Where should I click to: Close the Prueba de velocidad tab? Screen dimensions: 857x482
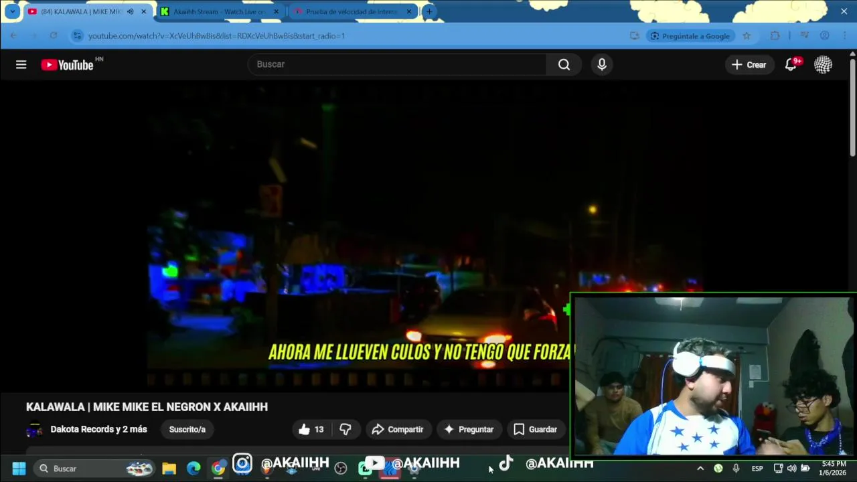click(409, 11)
